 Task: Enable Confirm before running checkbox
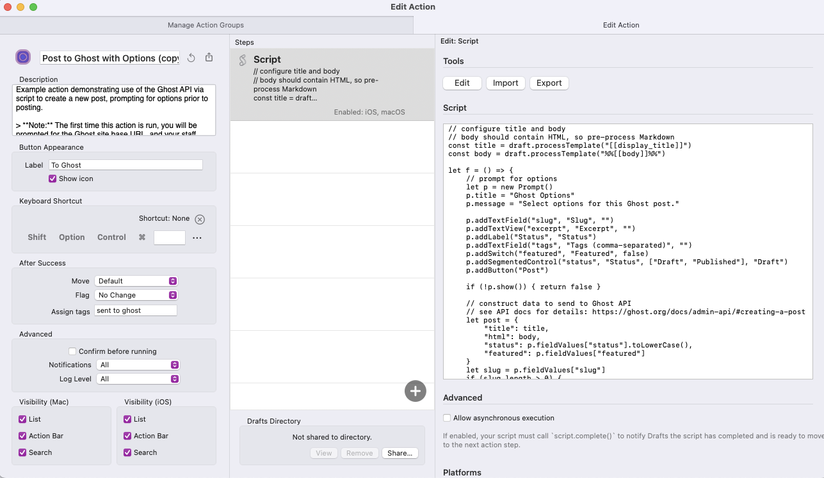point(72,351)
